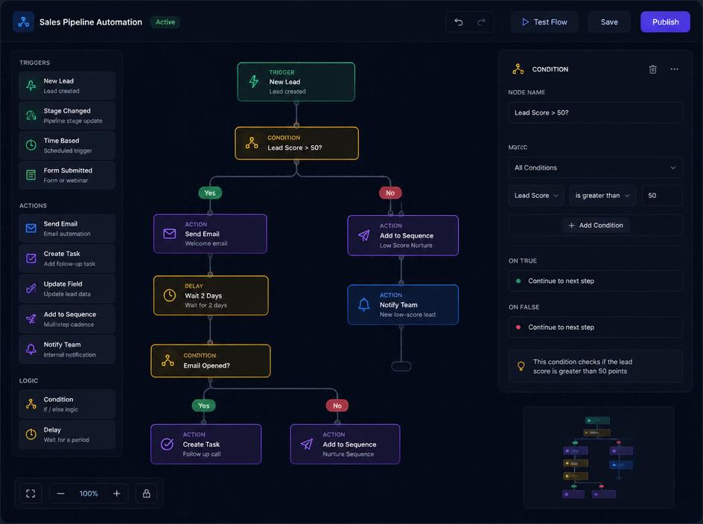703x524 pixels.
Task: Select the Low Score Nurture sequence node
Action: 403,235
